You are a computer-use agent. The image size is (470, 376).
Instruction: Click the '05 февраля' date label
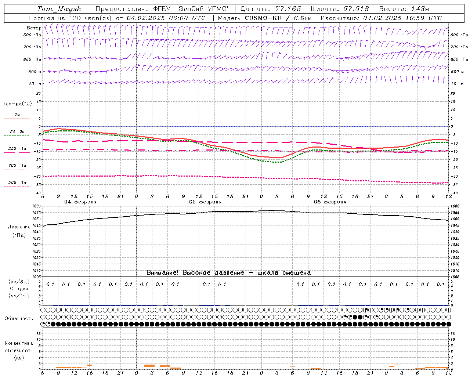[x=205, y=202]
